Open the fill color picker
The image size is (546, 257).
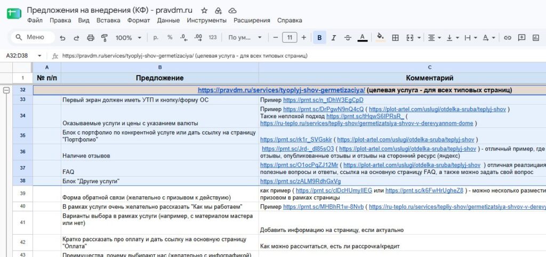pos(381,37)
